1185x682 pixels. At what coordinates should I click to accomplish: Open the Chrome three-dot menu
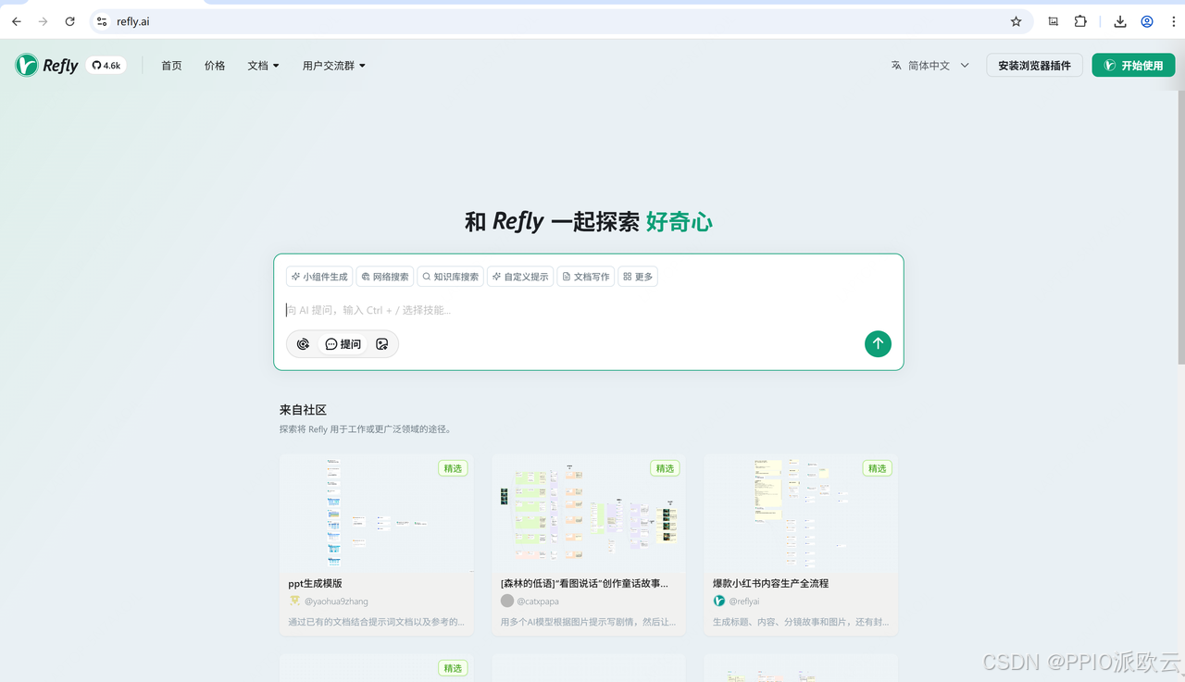(1173, 21)
